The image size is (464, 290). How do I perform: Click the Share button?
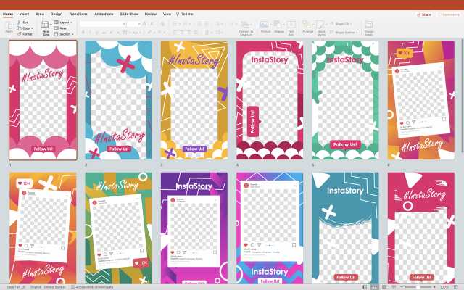424,14
